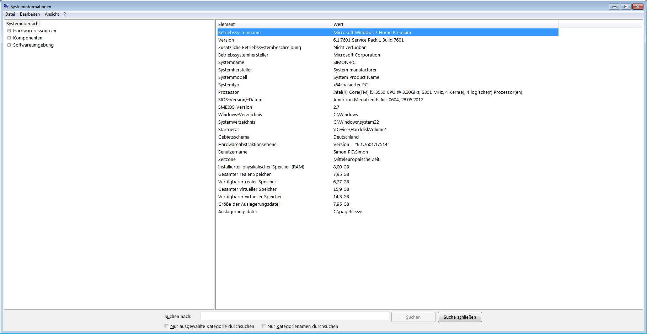Select the Gesamter virtueller Speicher row
Screen dimensions: 647x334
[388, 189]
